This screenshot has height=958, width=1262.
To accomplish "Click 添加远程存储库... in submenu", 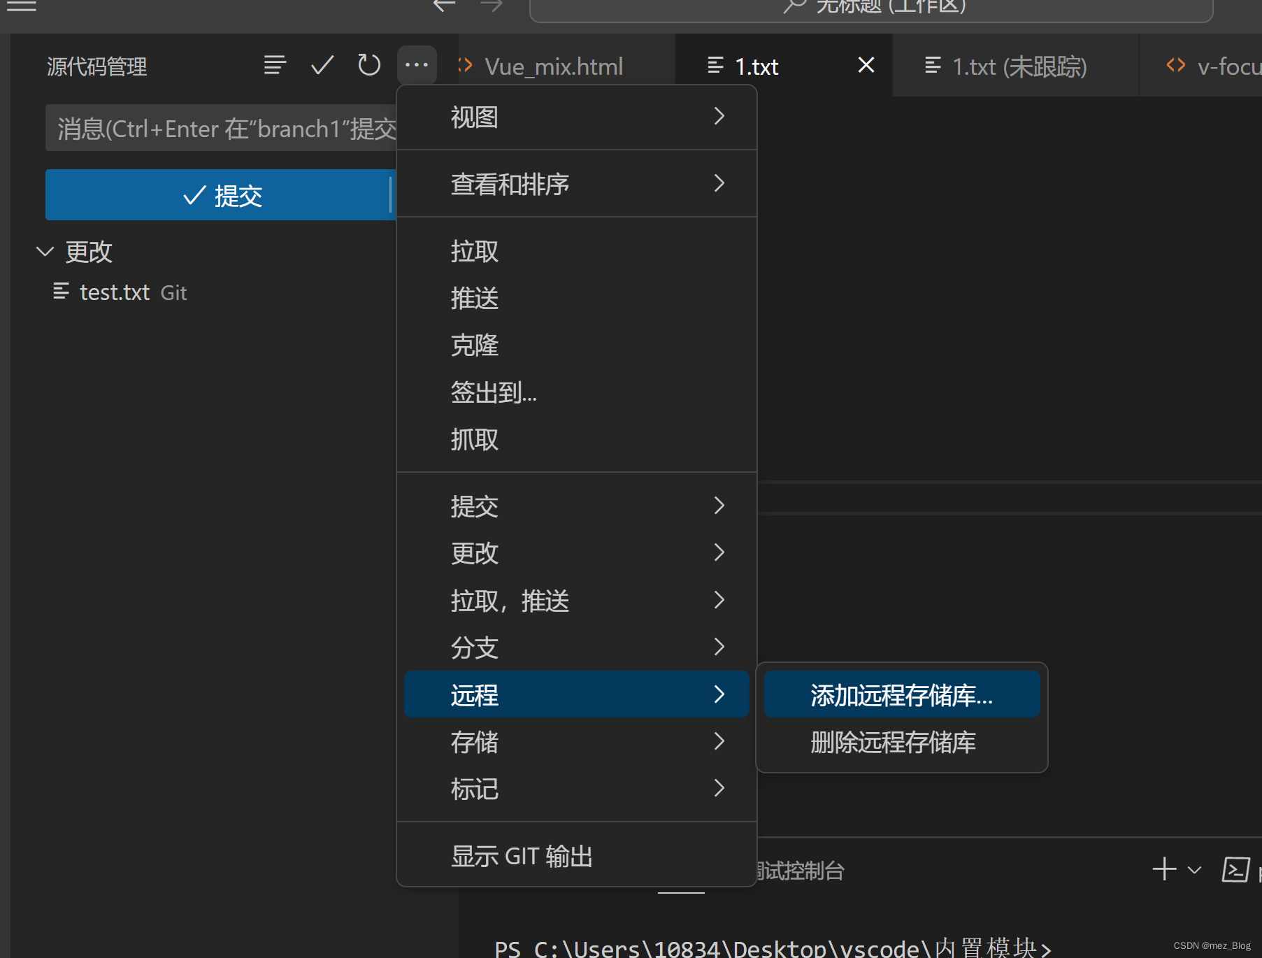I will click(902, 694).
